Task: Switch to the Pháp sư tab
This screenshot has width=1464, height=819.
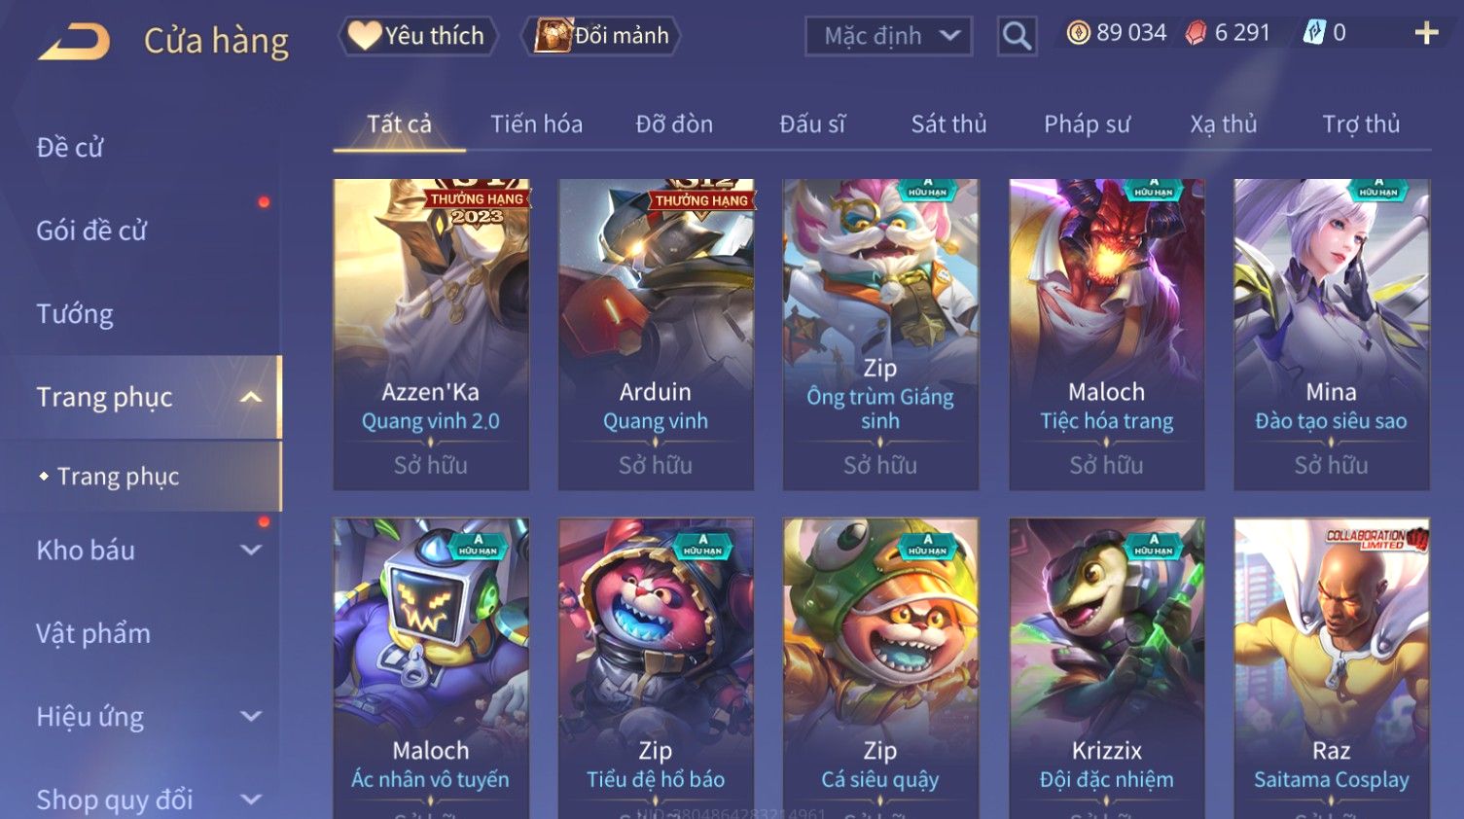Action: 1087,125
